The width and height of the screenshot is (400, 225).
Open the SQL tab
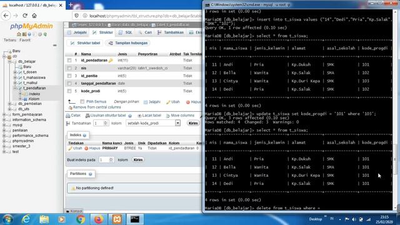coord(126,32)
